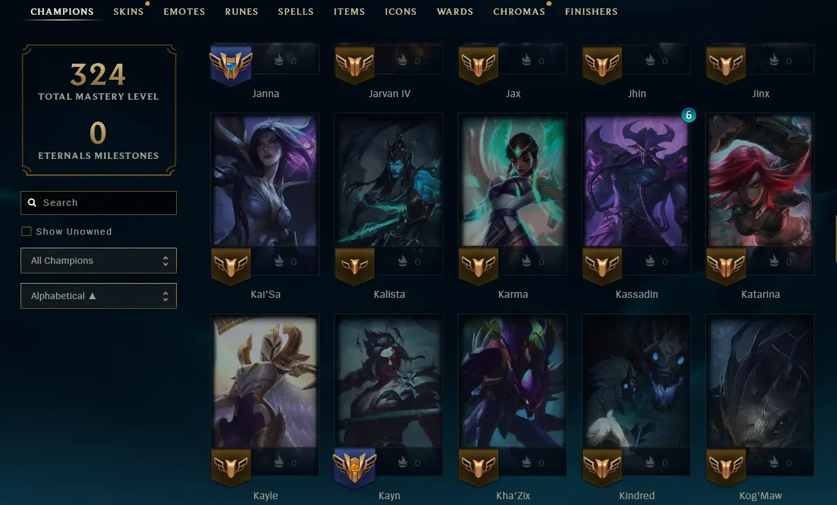The image size is (837, 505).
Task: Click the search magnifier icon
Action: (x=32, y=203)
